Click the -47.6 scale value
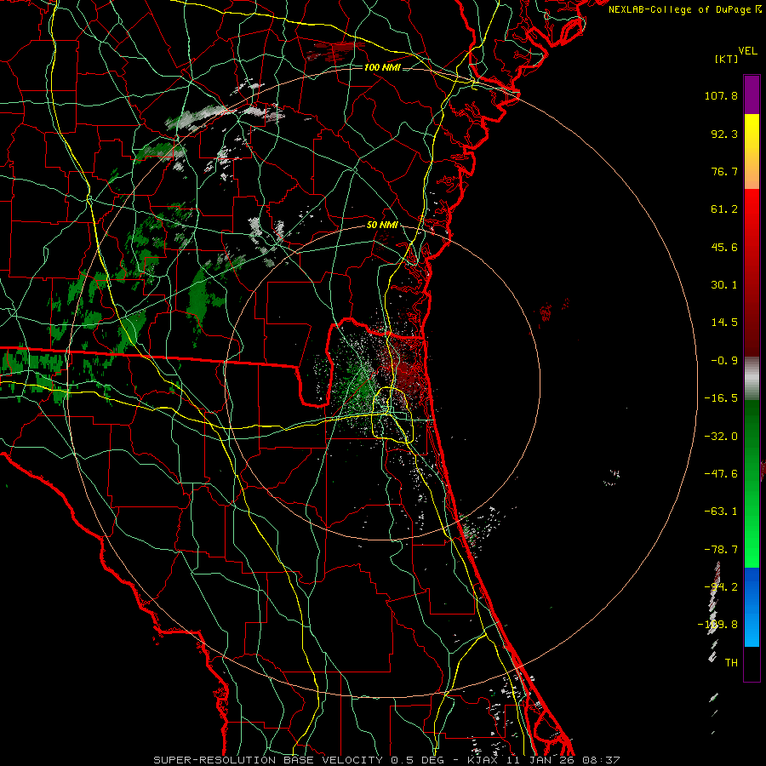The height and width of the screenshot is (766, 766). pyautogui.click(x=721, y=474)
